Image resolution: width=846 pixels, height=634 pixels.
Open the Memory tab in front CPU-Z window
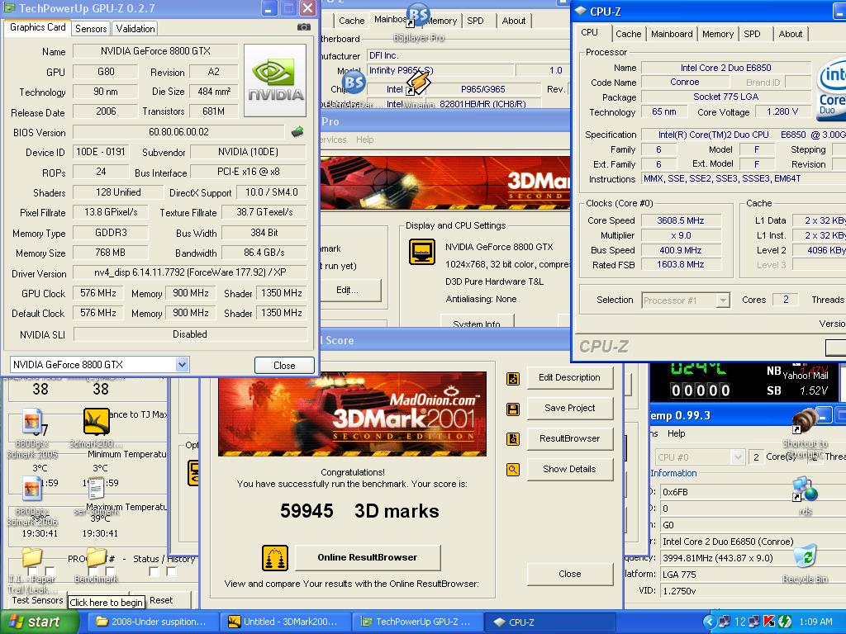coord(718,34)
